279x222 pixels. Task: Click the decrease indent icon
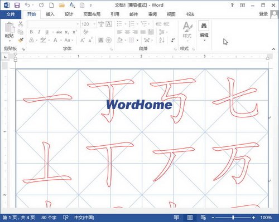(158, 24)
